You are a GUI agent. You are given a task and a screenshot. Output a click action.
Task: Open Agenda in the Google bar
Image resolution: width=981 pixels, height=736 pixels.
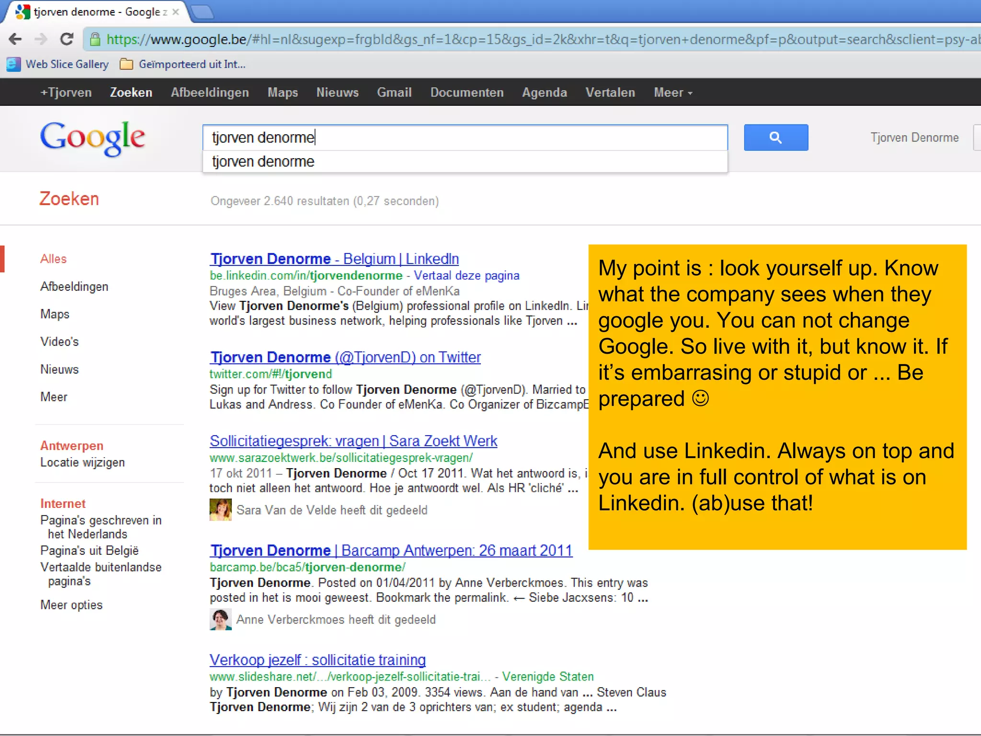click(545, 92)
